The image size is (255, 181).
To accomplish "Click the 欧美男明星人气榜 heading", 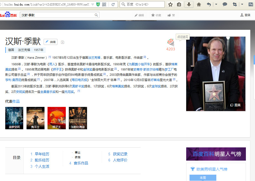I will click(x=212, y=169).
